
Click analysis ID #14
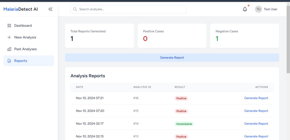136,124
